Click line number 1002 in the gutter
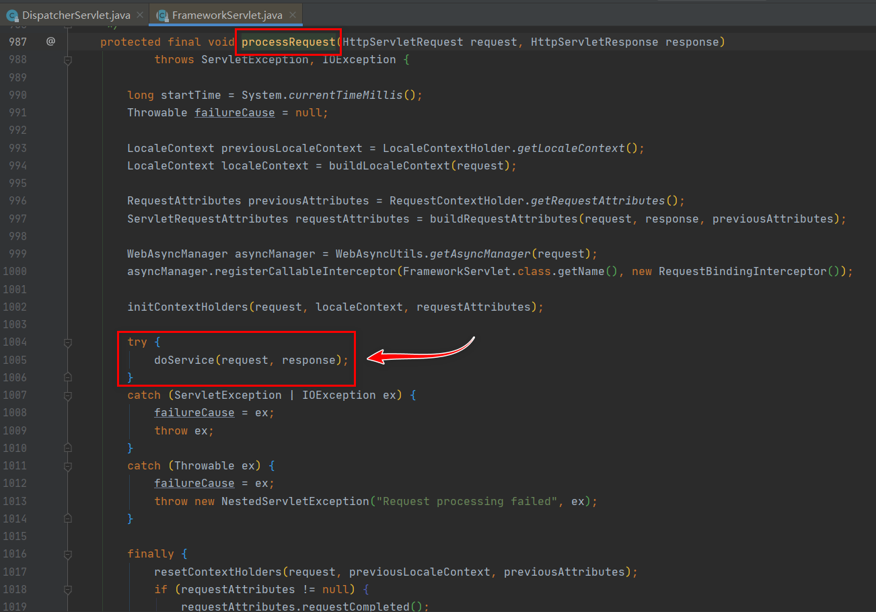The height and width of the screenshot is (612, 876). (x=14, y=307)
